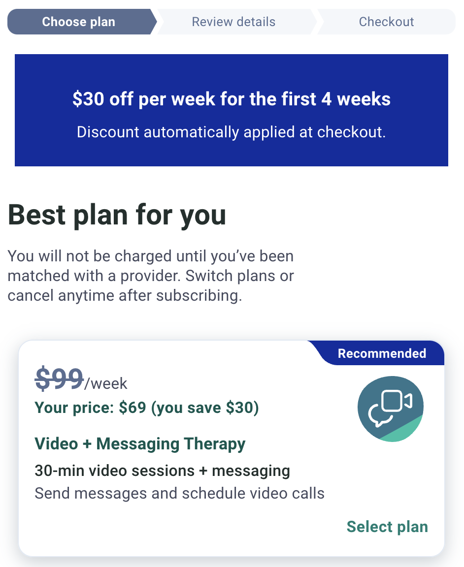Click the speech bubble inside the round icon
Screen dimensions: 464x567
tap(379, 414)
